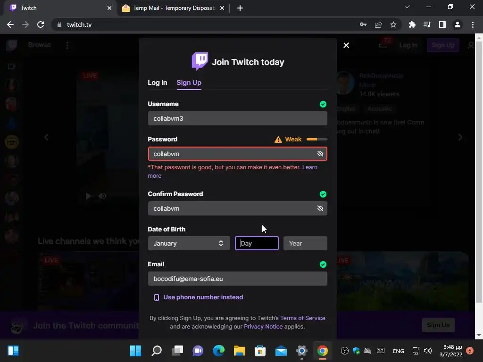The height and width of the screenshot is (362, 483).
Task: Reload the Twitch page
Action: [41, 25]
